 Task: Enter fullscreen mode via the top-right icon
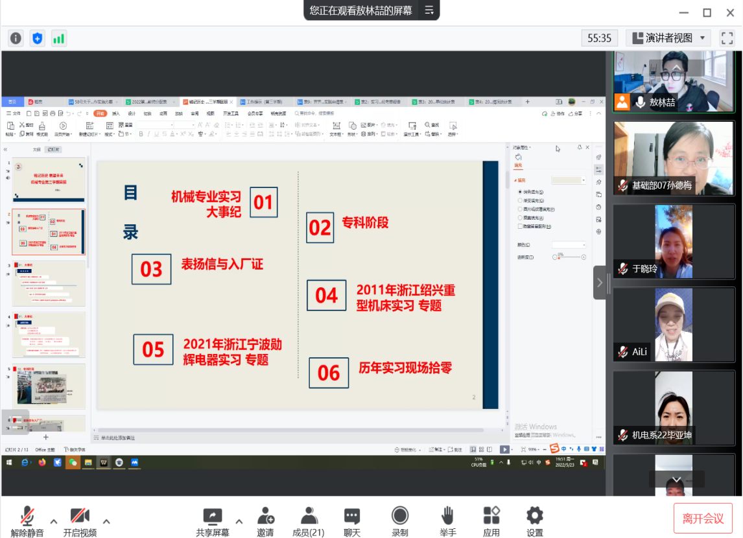(x=727, y=38)
